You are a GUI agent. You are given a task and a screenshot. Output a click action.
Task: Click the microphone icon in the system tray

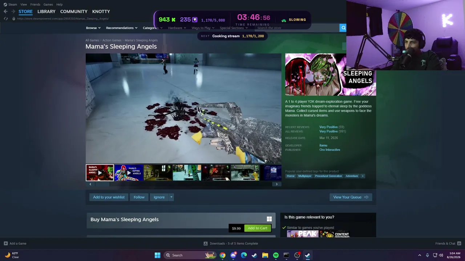point(427,255)
